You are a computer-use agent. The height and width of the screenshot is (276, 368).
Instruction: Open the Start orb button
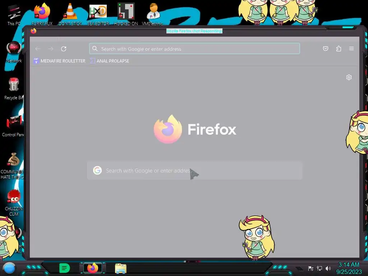[9, 268]
